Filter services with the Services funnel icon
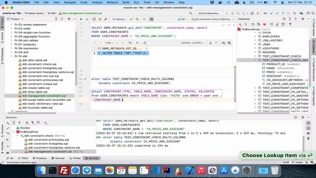Image resolution: width=316 pixels, height=178 pixels. (33, 123)
